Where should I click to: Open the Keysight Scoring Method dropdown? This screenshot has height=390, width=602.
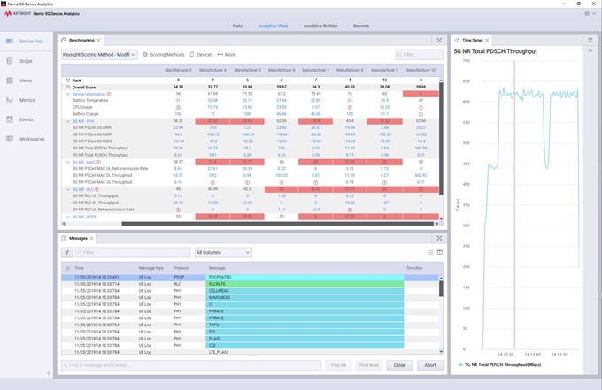pyautogui.click(x=97, y=55)
